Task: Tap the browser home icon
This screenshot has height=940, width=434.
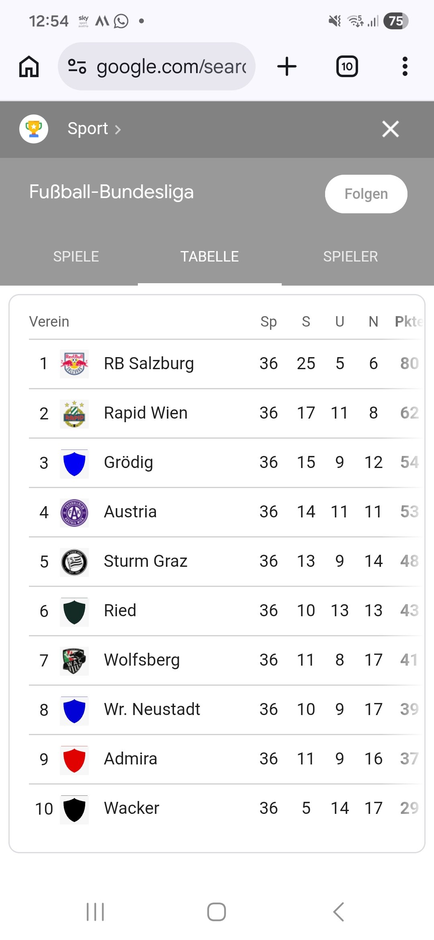Action: pyautogui.click(x=29, y=66)
